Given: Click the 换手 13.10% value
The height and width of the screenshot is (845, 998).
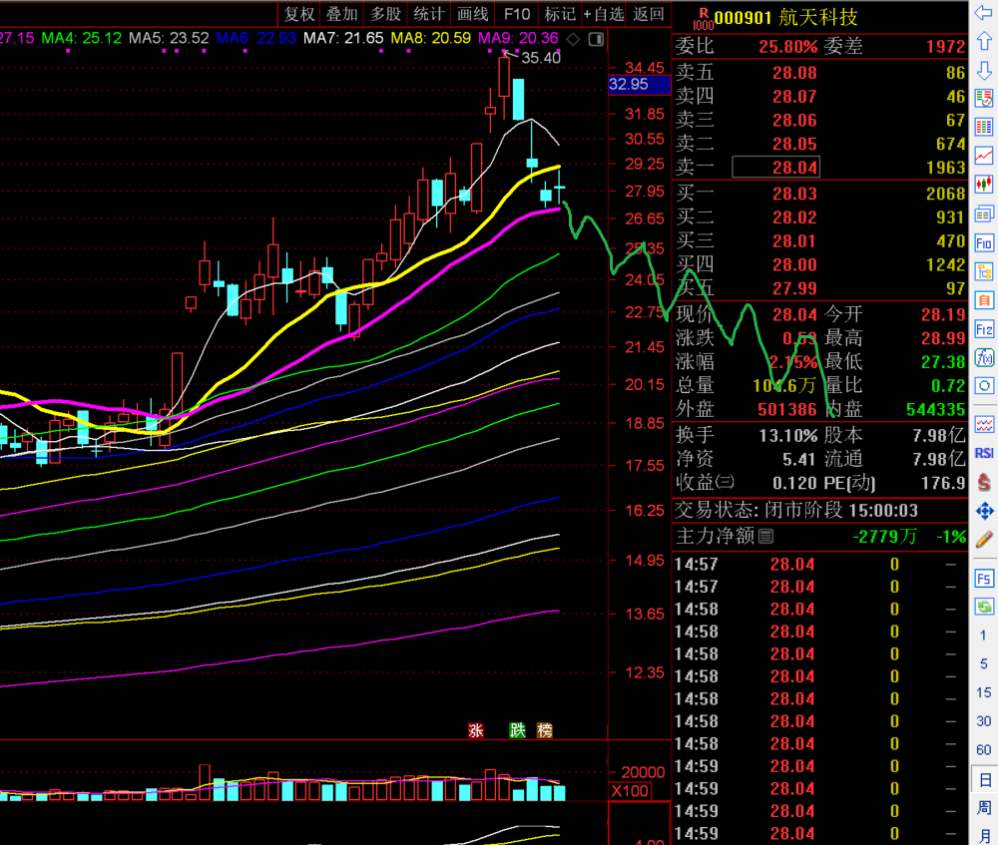Looking at the screenshot, I should [x=788, y=436].
